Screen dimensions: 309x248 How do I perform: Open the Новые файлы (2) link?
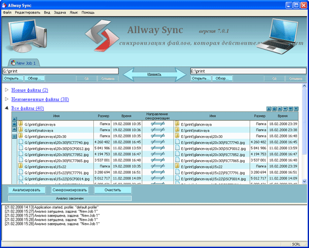[x=30, y=90]
